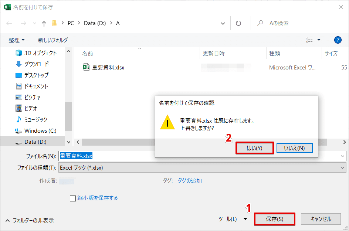Viewport: 349px width, 231px height.
Task: Click the back navigation arrow
Action: click(x=9, y=23)
